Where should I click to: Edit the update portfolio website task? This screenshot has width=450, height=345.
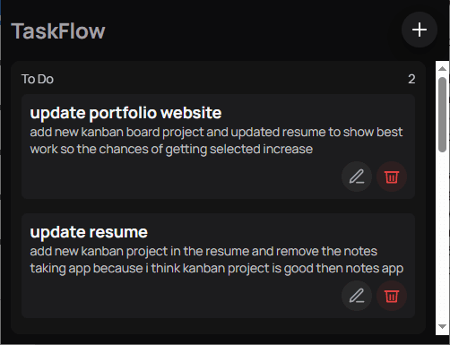357,177
